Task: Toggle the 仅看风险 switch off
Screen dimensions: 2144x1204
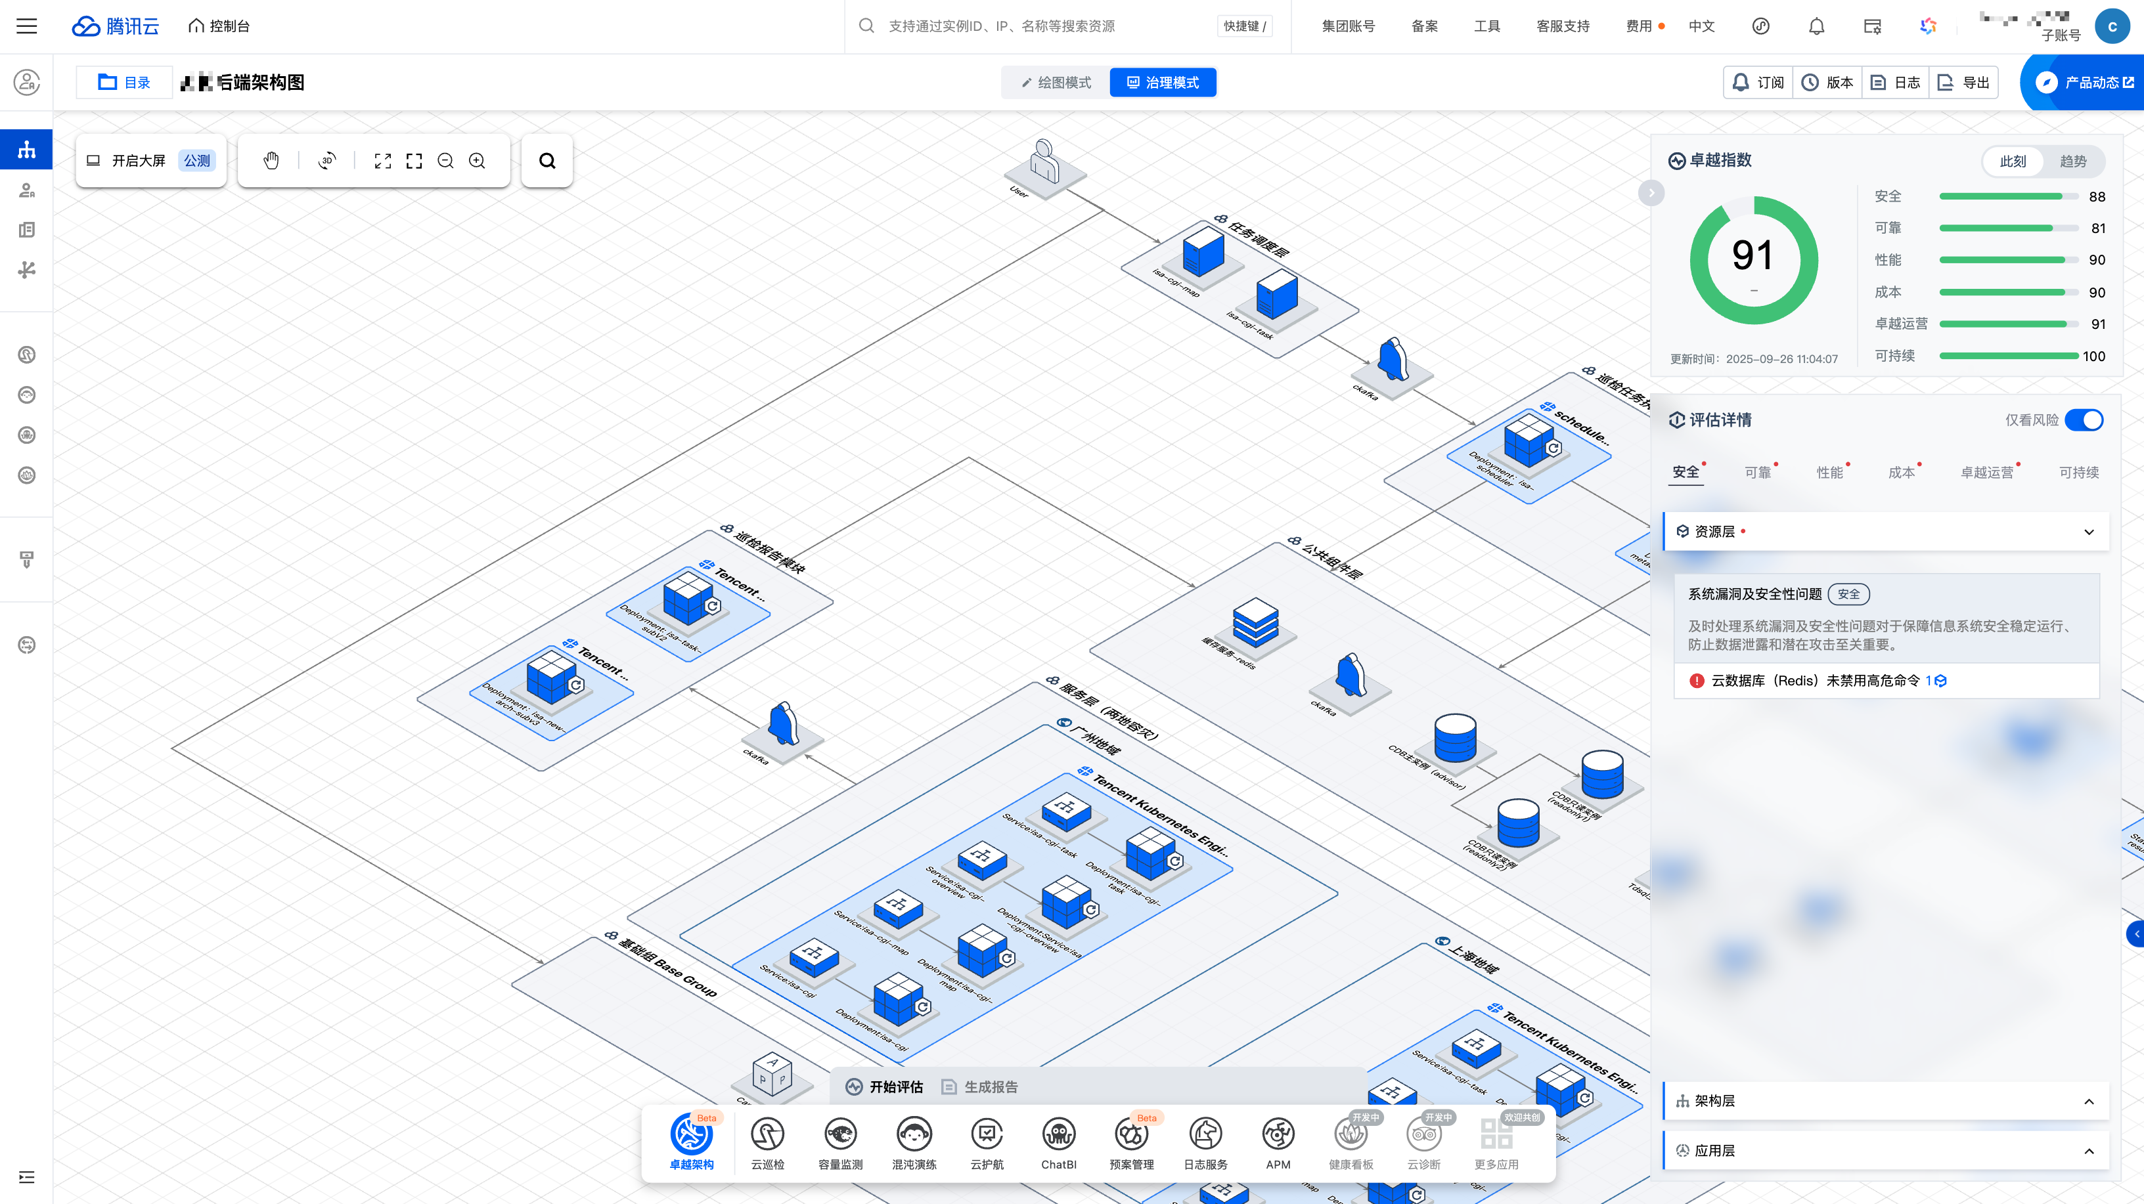Action: coord(2084,420)
